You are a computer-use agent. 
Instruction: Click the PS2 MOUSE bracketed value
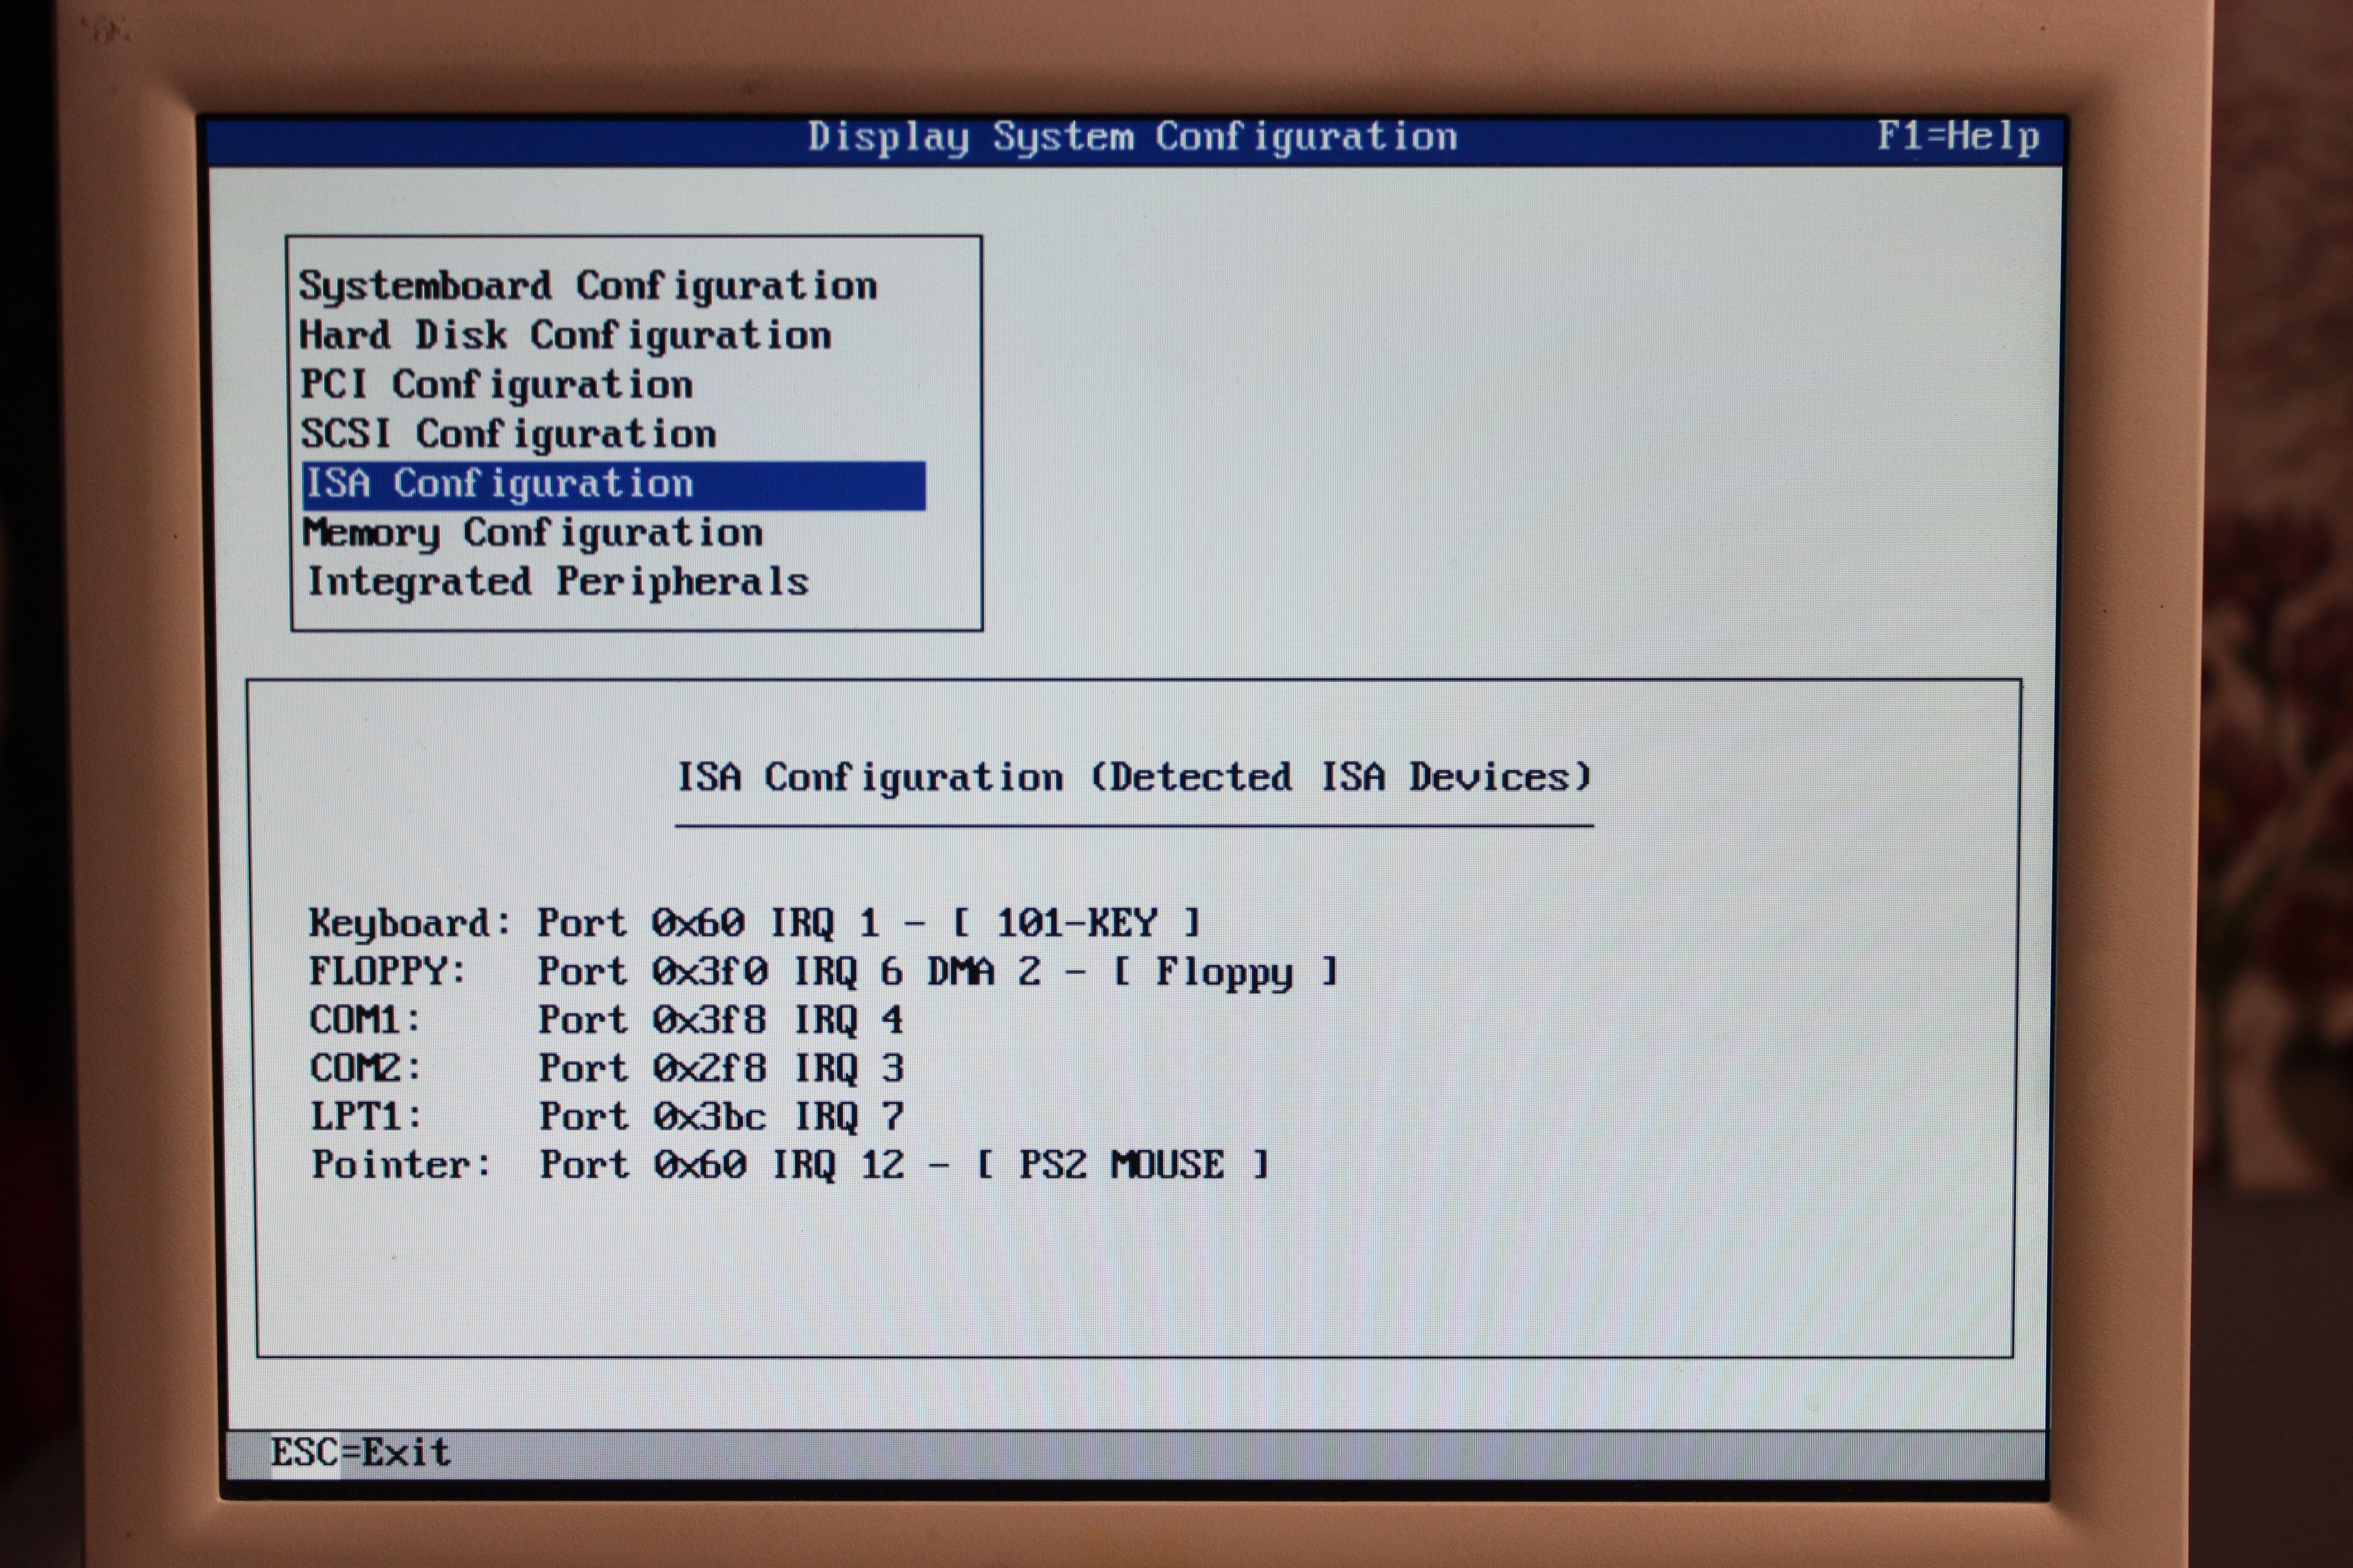(x=1122, y=1165)
